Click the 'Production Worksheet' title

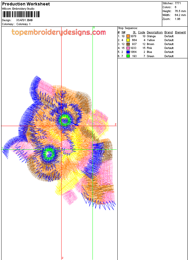pos(26,4)
